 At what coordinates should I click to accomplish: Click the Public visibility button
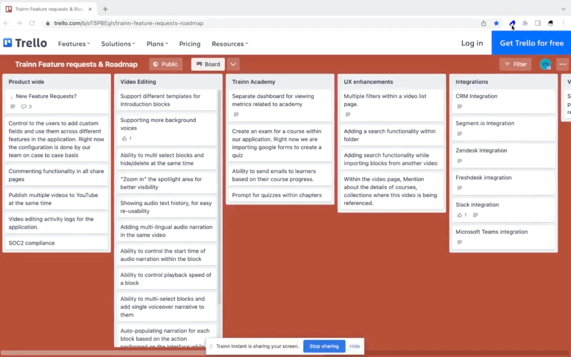pyautogui.click(x=165, y=64)
